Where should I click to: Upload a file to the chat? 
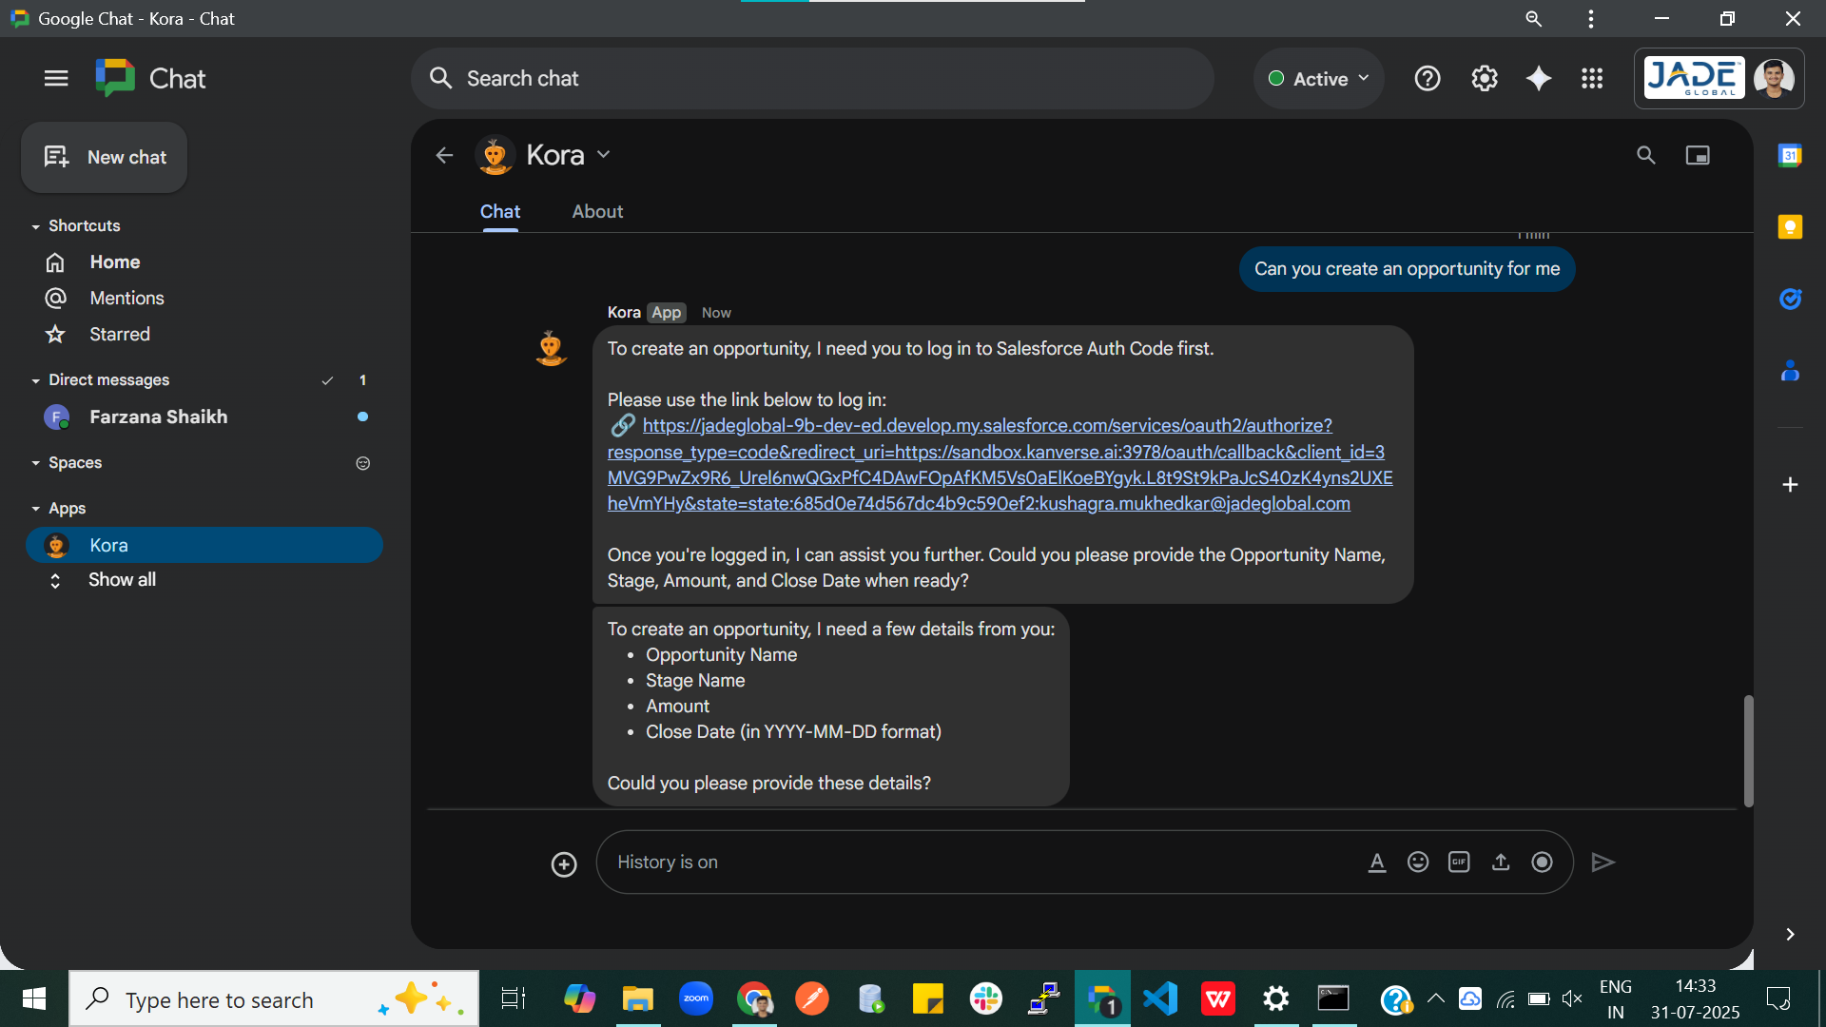1501,862
